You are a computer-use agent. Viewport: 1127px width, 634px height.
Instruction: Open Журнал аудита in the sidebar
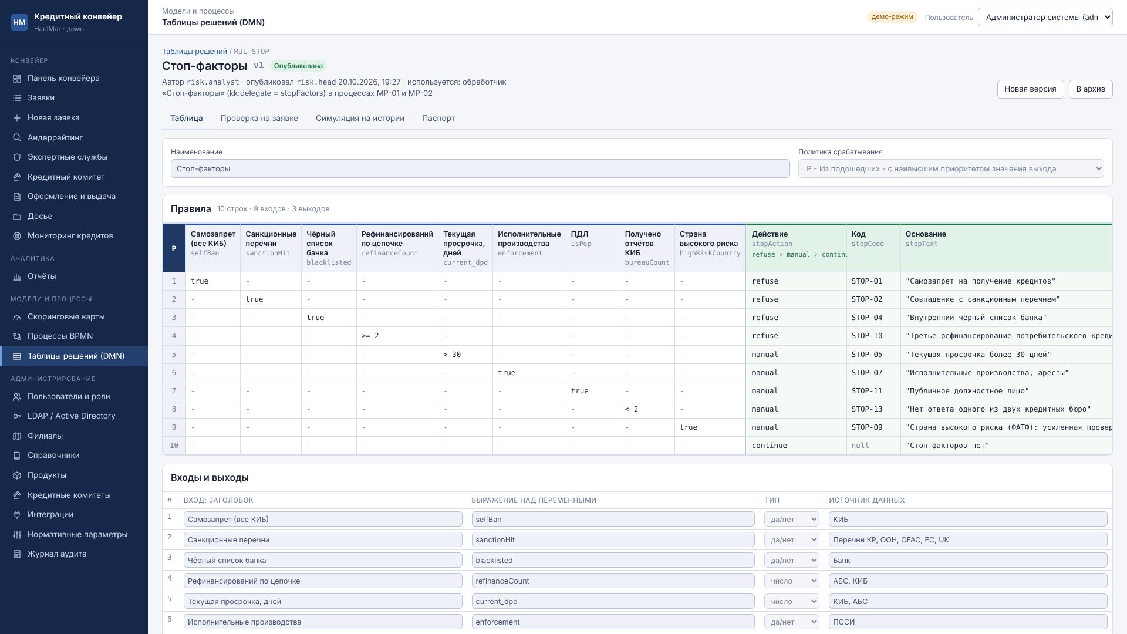(74, 554)
